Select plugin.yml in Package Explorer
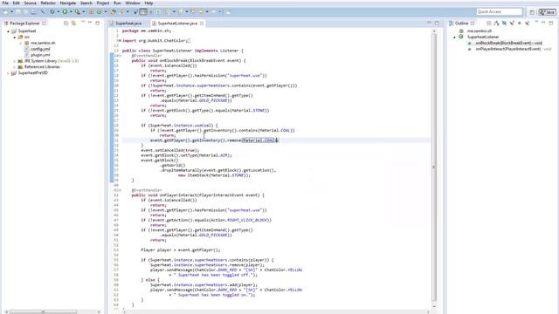The image size is (559, 314). coord(40,55)
